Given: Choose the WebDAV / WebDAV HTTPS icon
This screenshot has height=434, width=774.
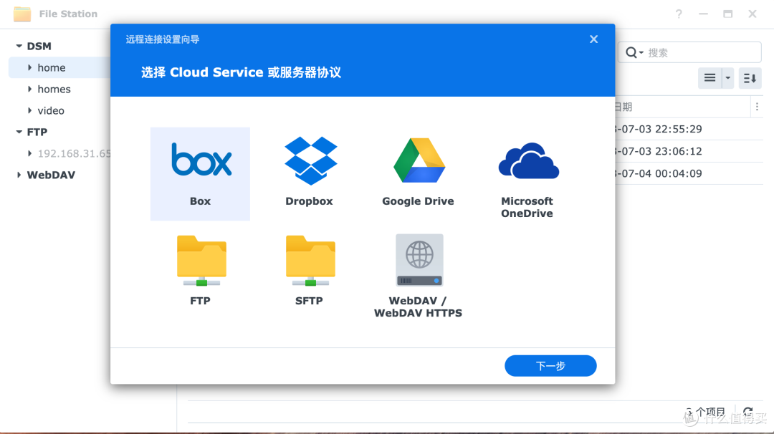Looking at the screenshot, I should [418, 259].
